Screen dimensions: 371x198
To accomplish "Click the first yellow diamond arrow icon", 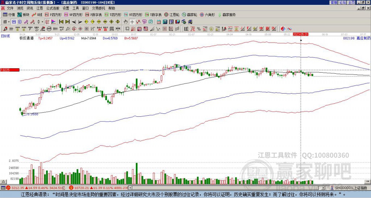I will [86, 22].
